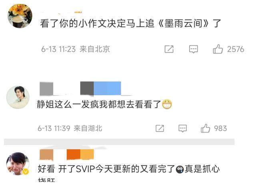Click the 2576 like count
The height and width of the screenshot is (186, 256).
coord(236,49)
